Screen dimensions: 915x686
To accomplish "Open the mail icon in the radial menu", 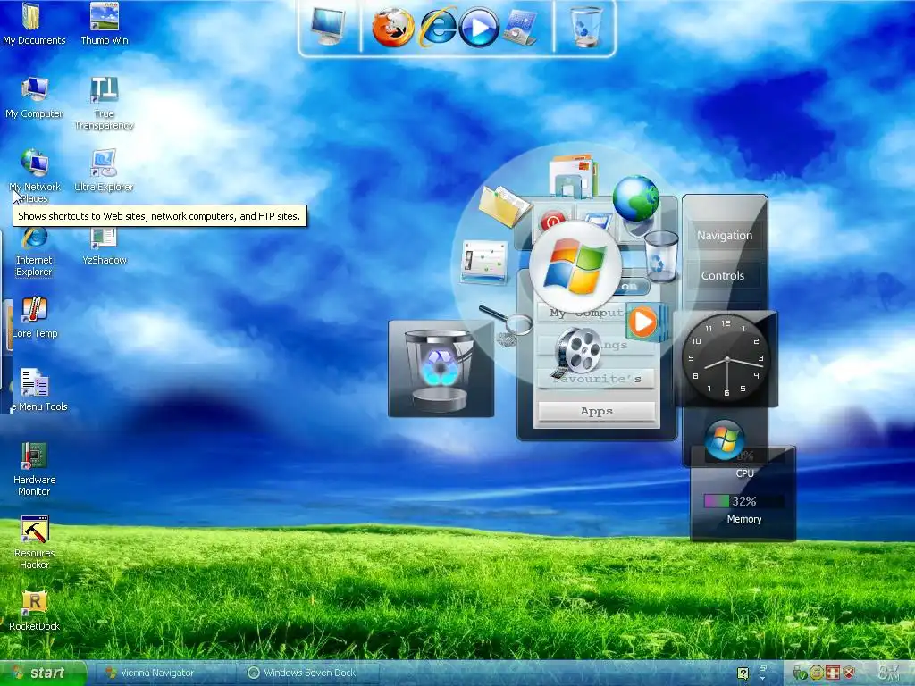I will pyautogui.click(x=573, y=175).
